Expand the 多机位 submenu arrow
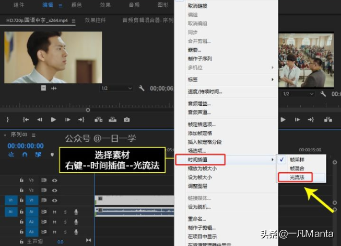The width and height of the screenshot is (341, 246). [x=273, y=68]
